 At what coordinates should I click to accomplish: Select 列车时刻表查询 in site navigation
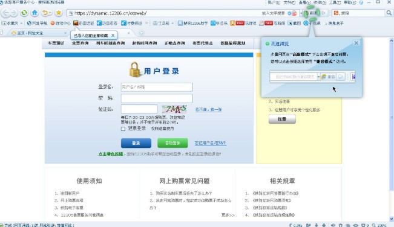pos(110,43)
